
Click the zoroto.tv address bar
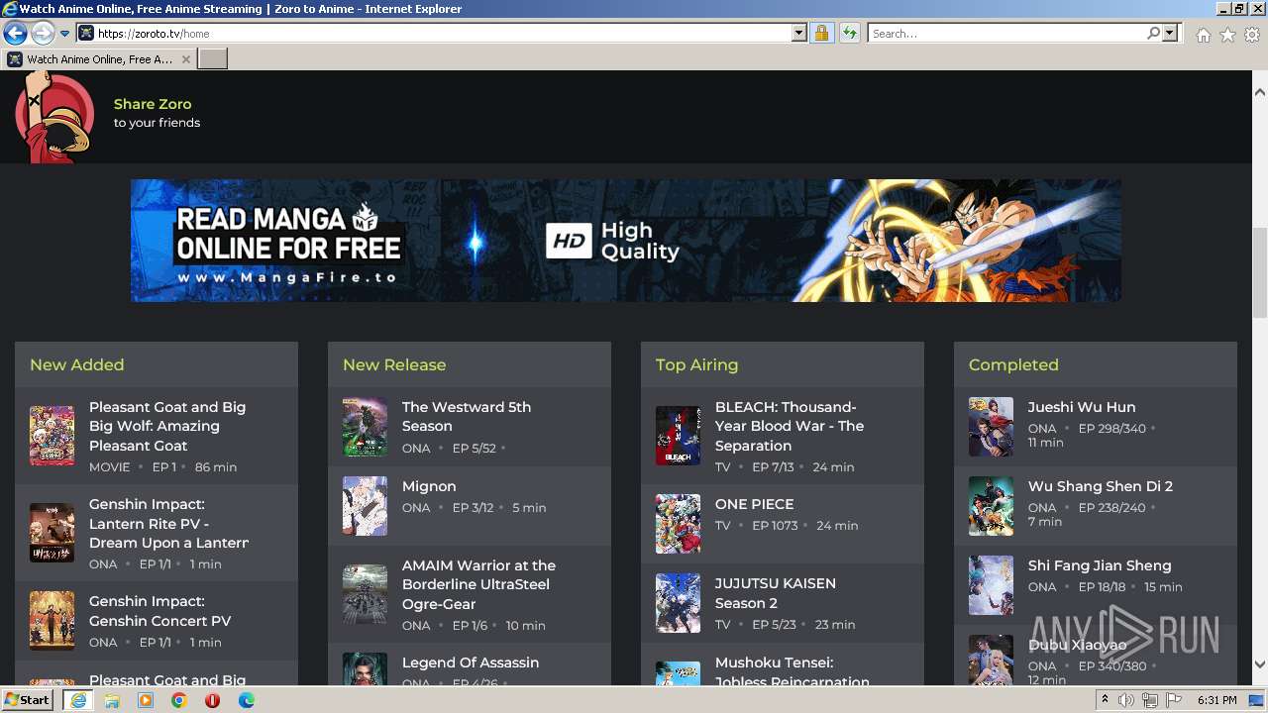coord(436,34)
